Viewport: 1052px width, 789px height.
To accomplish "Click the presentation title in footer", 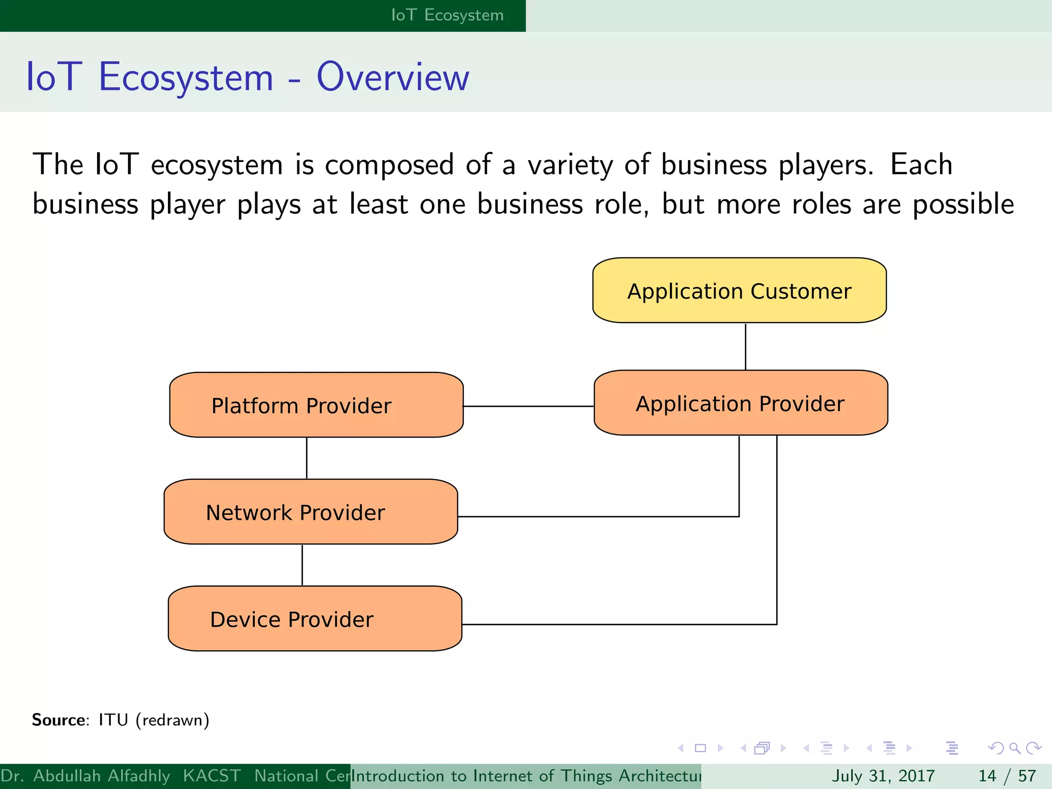I will pos(526,776).
